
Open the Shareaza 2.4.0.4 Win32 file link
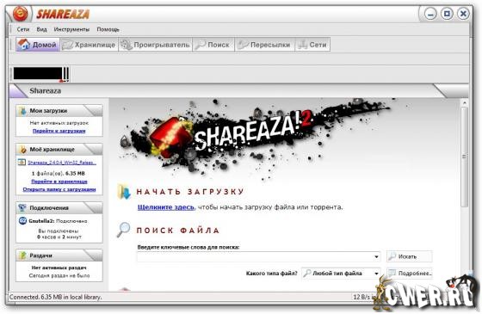62,163
